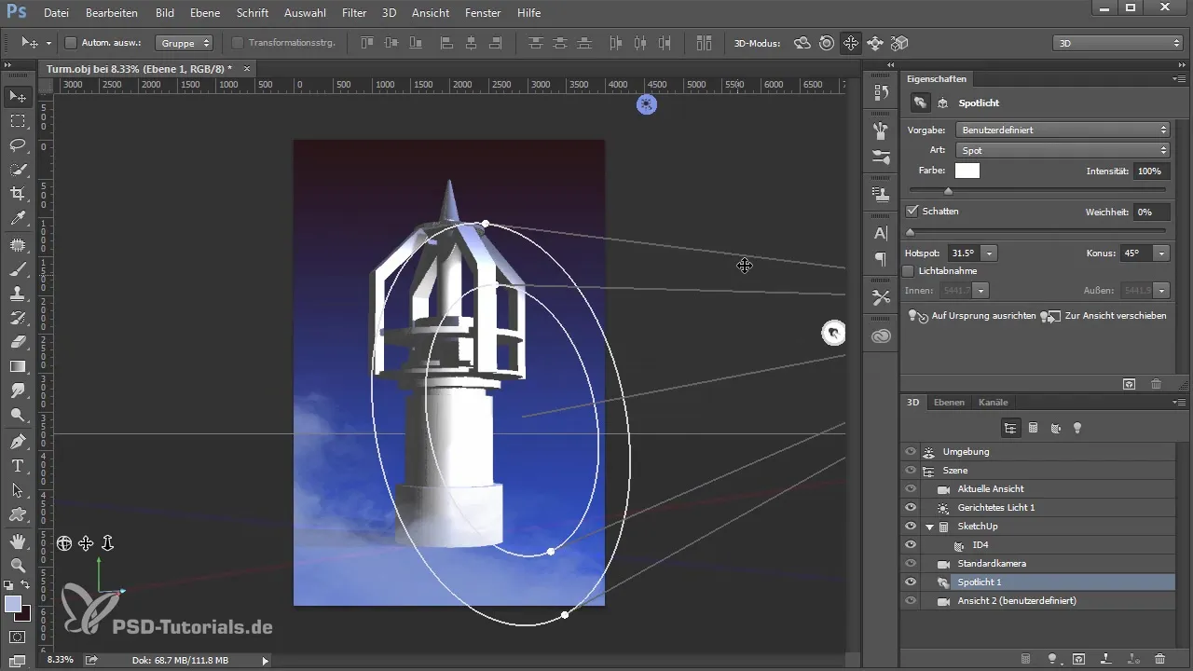The height and width of the screenshot is (671, 1193).
Task: Open the Filter menu
Action: (x=353, y=13)
